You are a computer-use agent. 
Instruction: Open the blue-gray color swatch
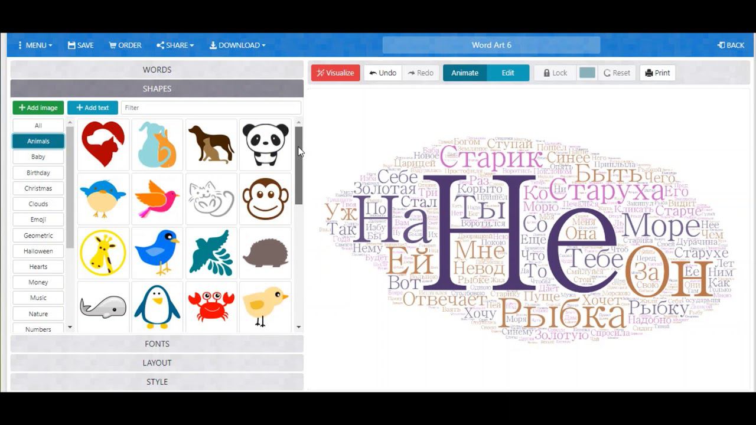click(587, 73)
